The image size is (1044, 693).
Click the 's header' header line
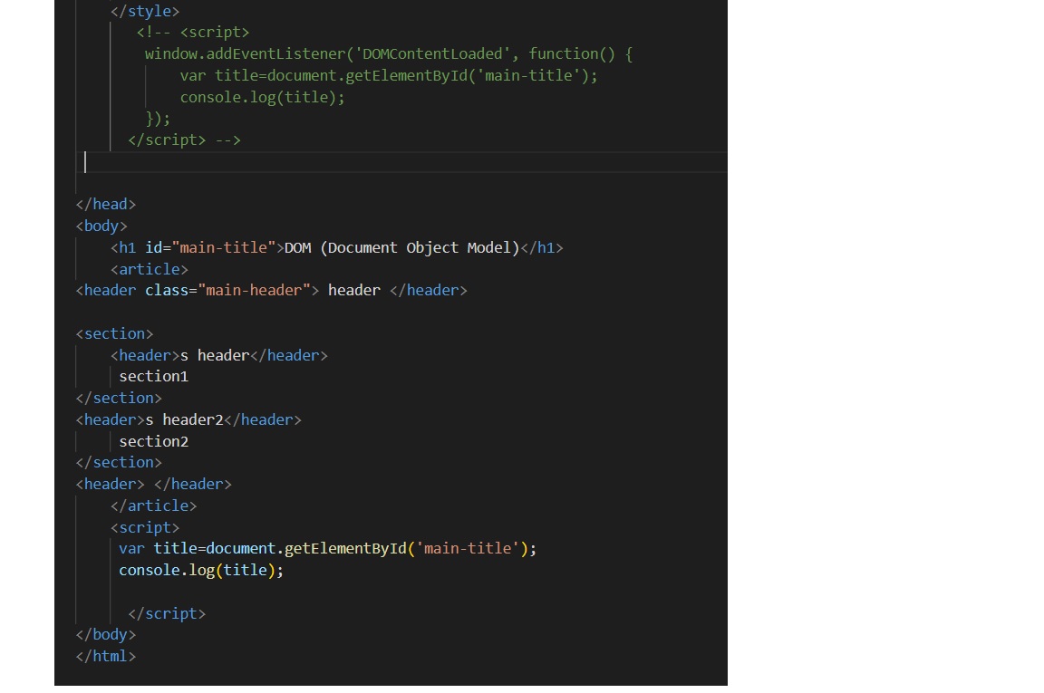[219, 355]
